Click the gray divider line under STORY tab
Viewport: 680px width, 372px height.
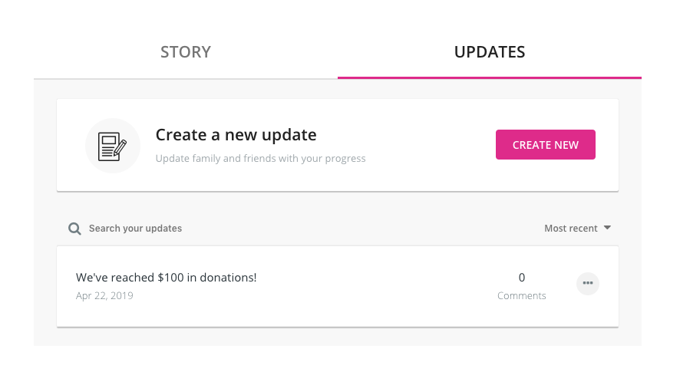click(186, 78)
